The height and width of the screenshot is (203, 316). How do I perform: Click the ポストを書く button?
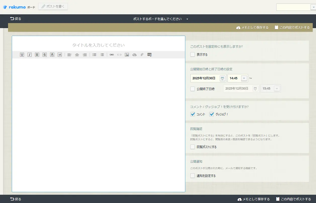pos(53,7)
